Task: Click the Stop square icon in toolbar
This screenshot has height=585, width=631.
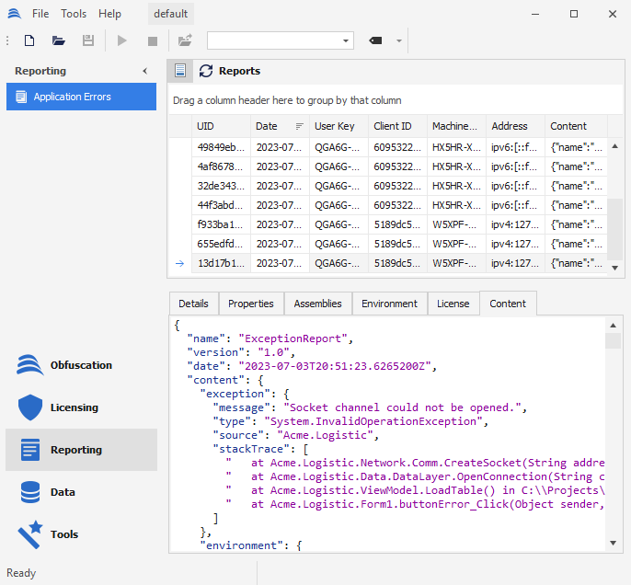Action: [153, 40]
